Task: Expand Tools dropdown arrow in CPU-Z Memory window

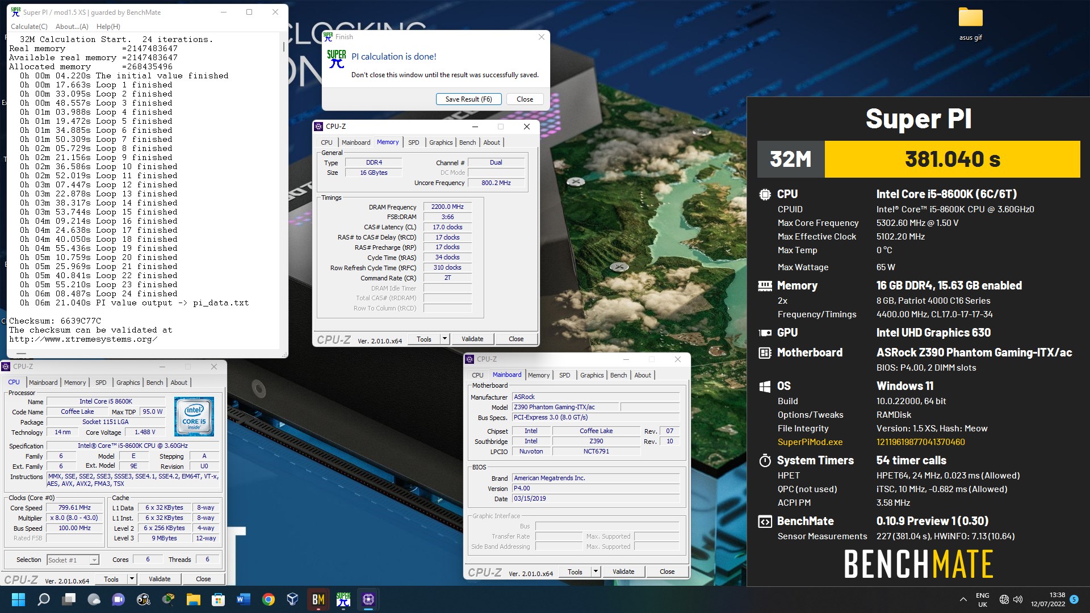Action: (445, 339)
